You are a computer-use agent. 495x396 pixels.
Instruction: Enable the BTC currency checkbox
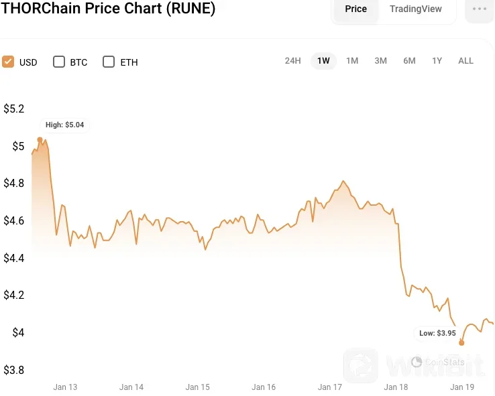59,62
